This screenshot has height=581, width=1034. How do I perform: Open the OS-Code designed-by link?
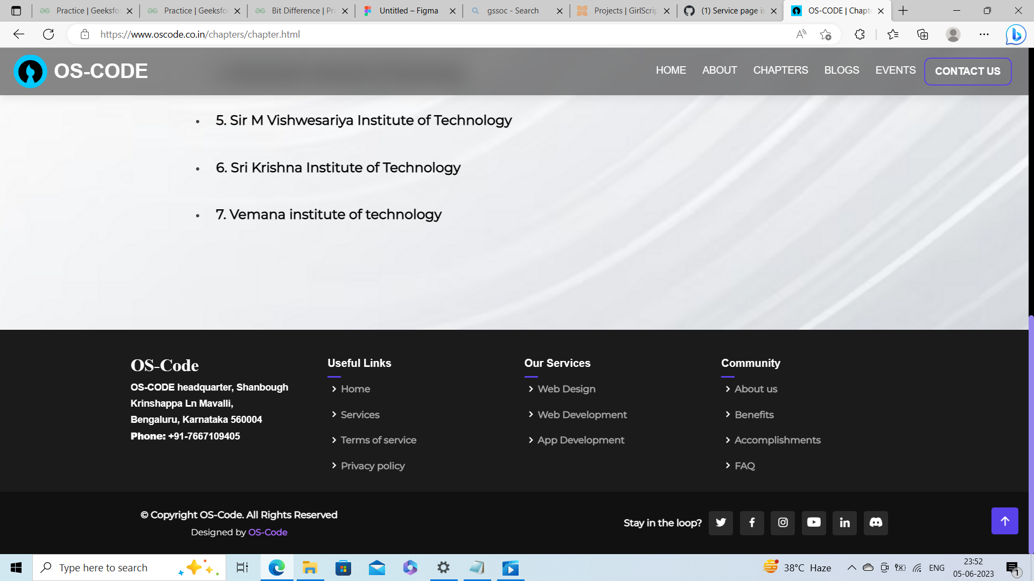(268, 532)
